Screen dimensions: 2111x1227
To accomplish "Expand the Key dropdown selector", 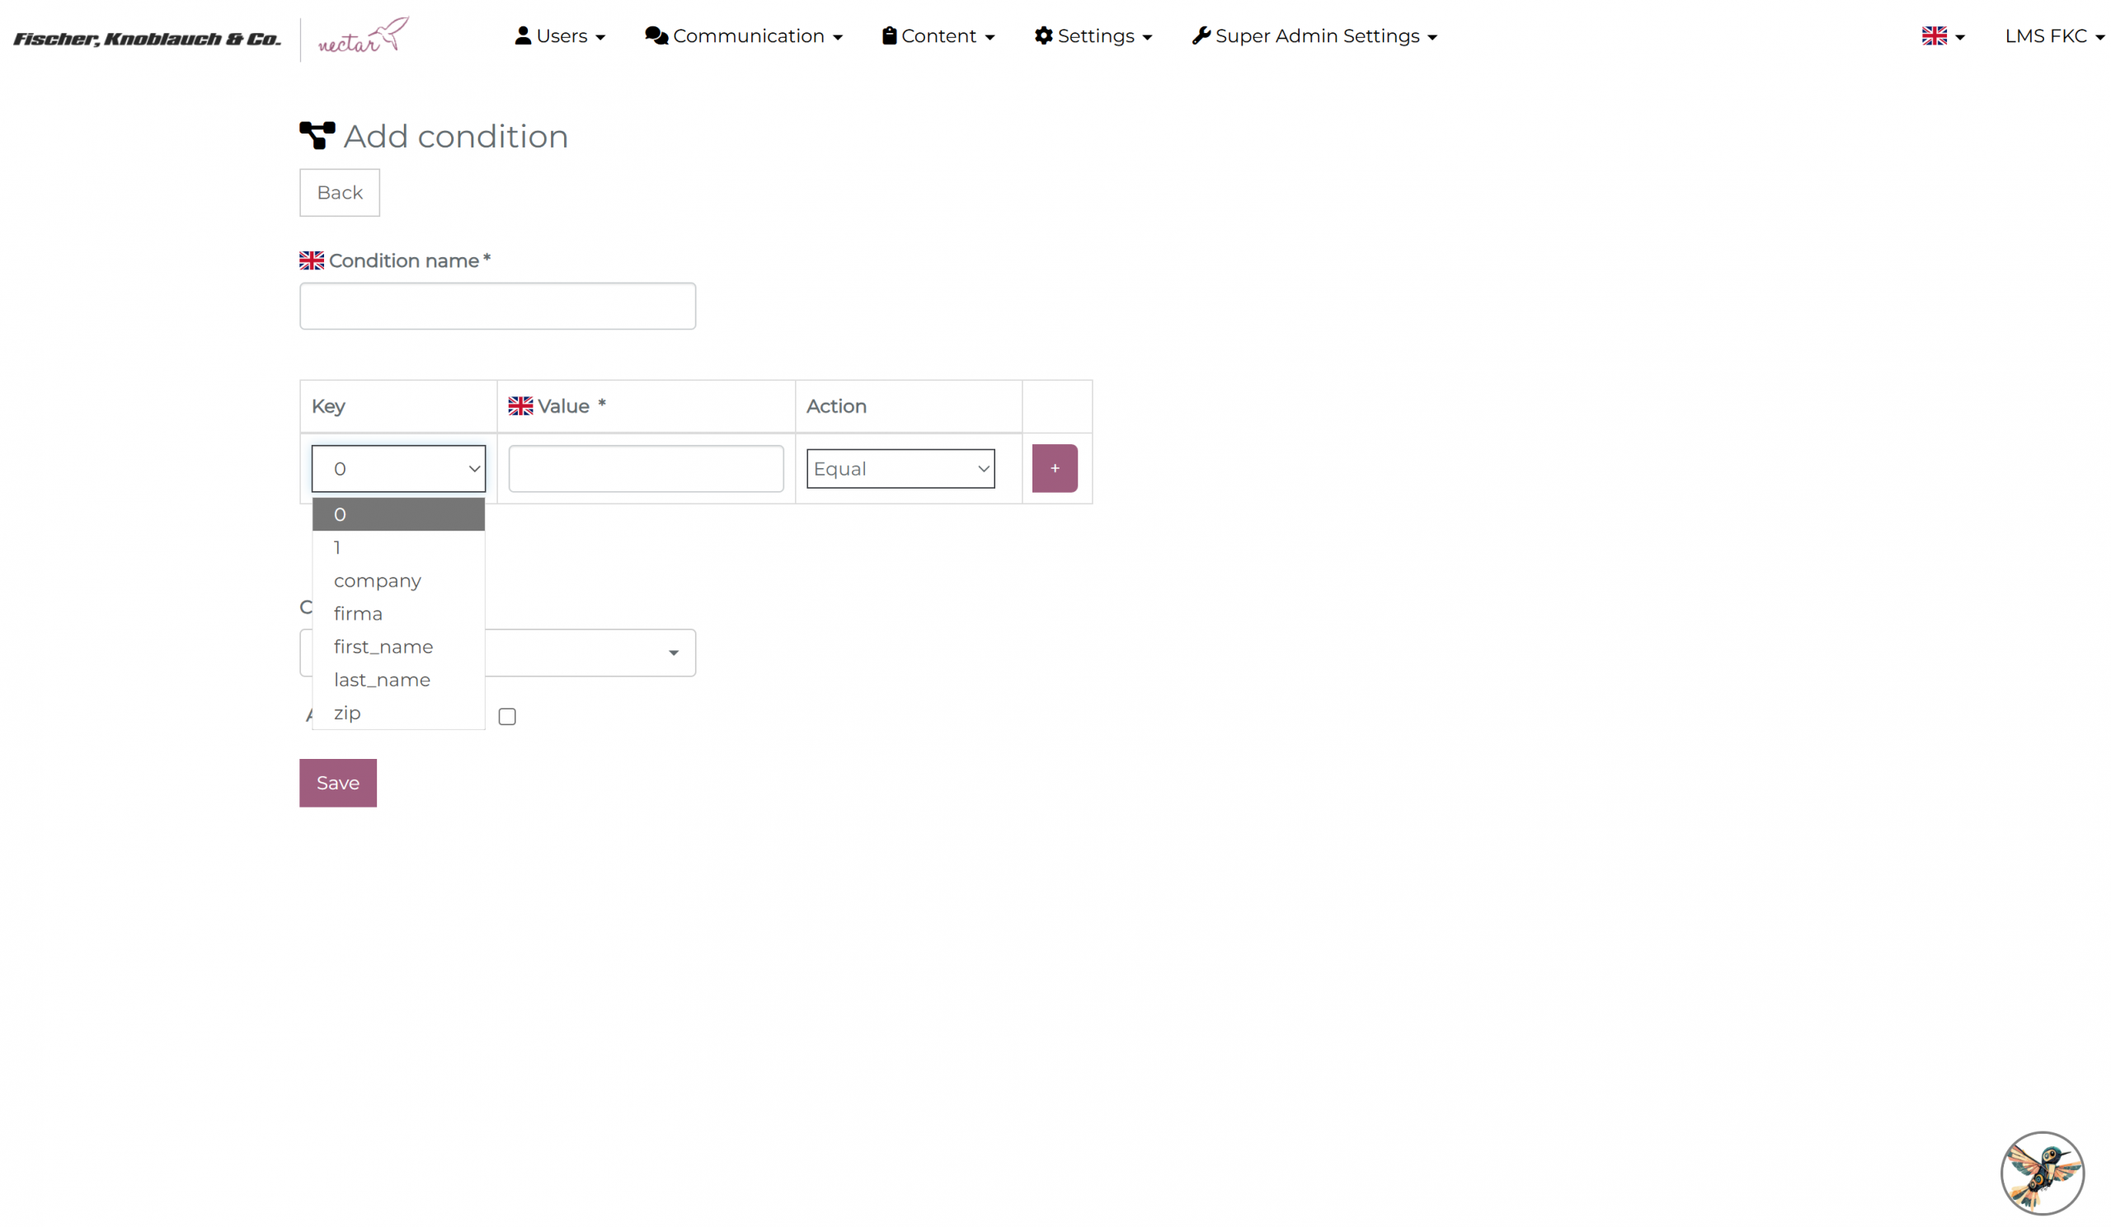I will coord(398,469).
